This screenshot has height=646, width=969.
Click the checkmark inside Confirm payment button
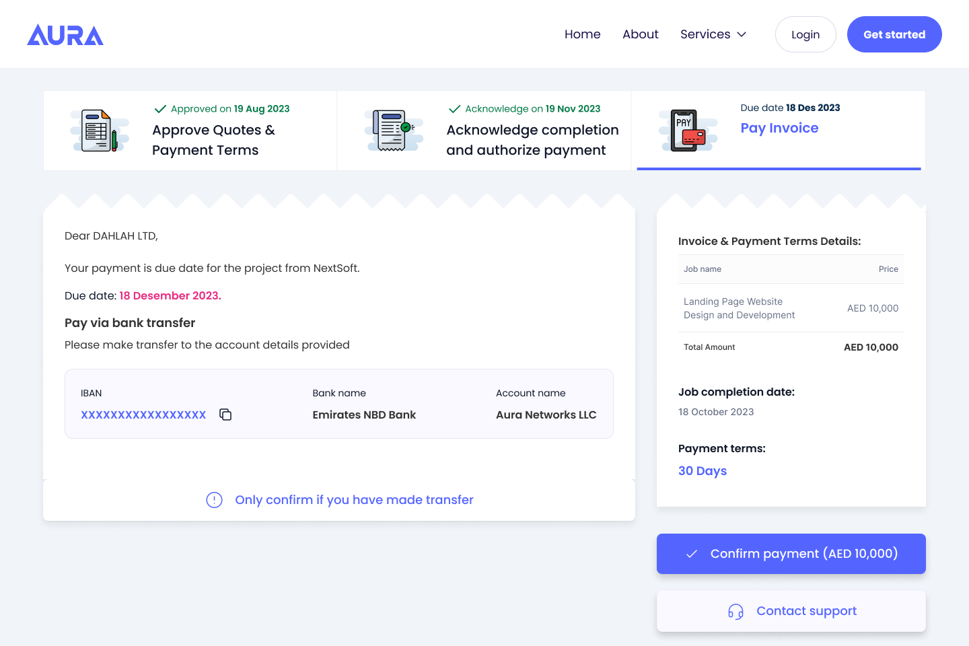tap(691, 553)
